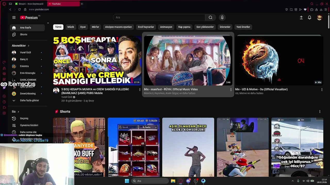Select the Yeni öneriler chip
330x185 pixels.
(243, 27)
